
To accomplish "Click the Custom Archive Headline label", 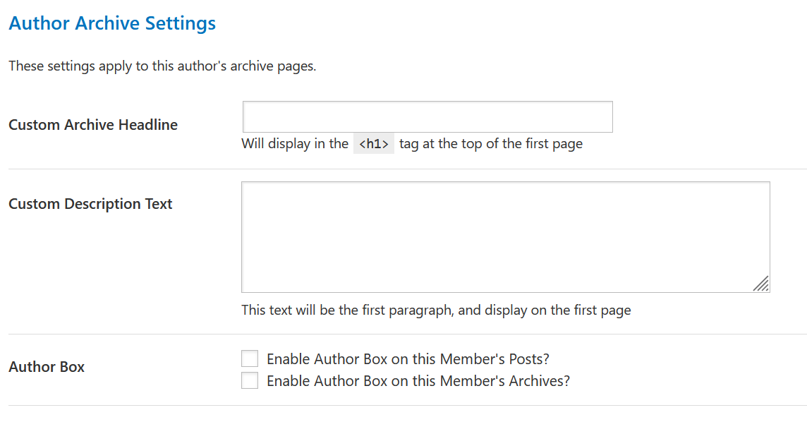I will coord(93,125).
